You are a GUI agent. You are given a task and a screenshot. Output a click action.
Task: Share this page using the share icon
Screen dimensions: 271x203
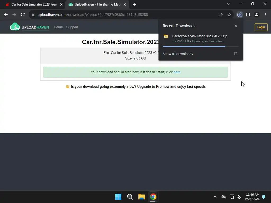click(x=221, y=15)
